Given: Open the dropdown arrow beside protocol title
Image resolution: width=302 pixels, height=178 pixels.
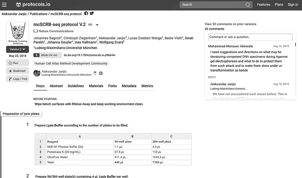Looking at the screenshot, I should [97, 25].
